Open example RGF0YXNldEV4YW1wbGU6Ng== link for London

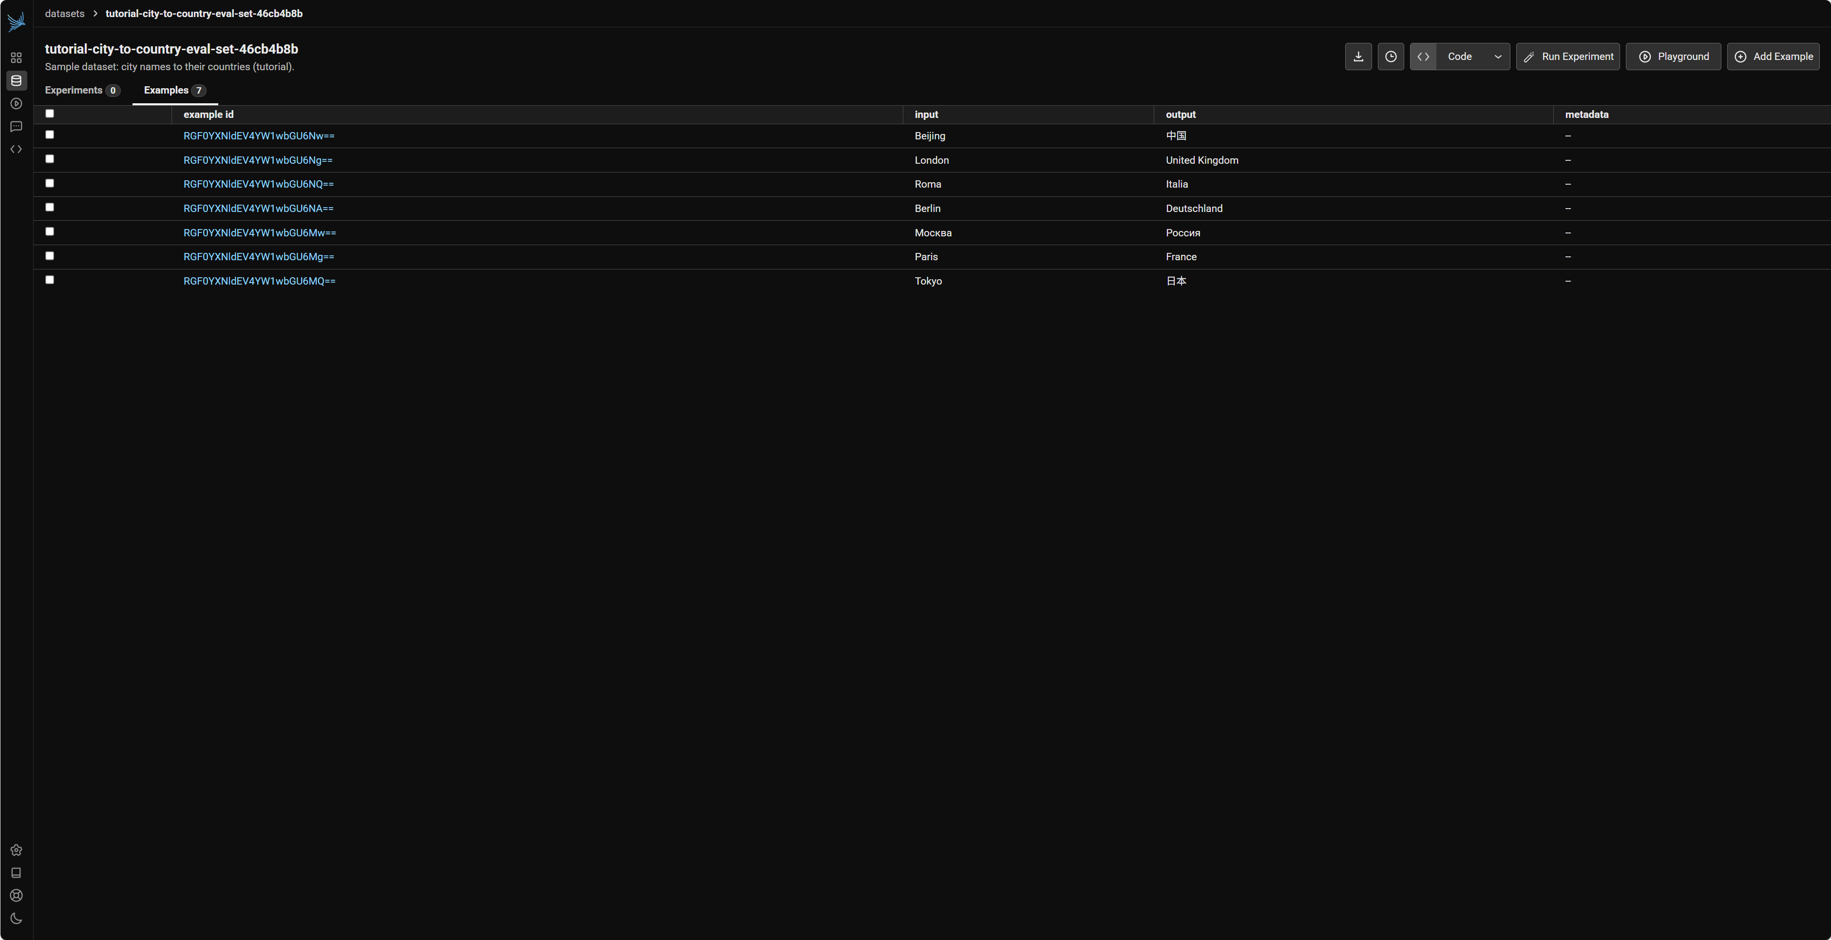(x=258, y=160)
